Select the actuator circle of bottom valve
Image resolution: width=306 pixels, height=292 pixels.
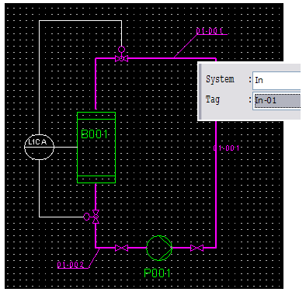tap(87, 217)
